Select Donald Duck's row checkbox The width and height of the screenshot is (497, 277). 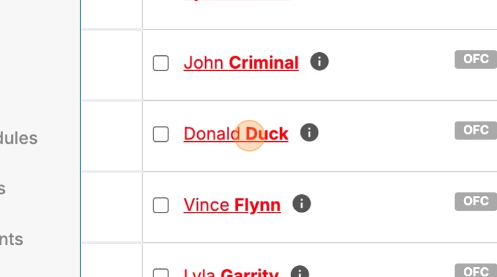pyautogui.click(x=161, y=134)
